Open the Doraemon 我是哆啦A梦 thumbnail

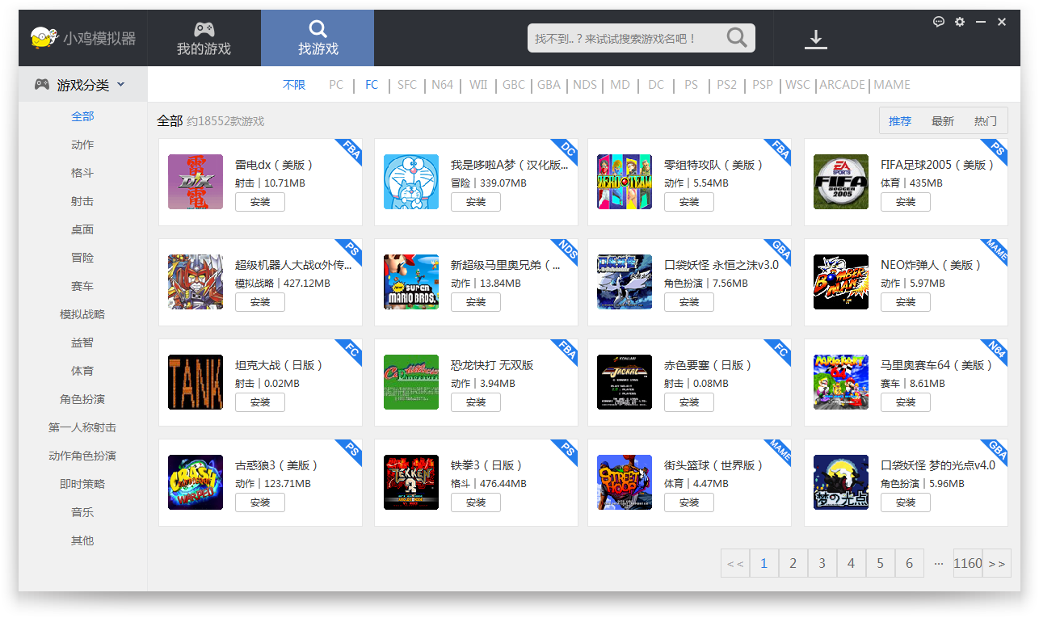point(411,182)
